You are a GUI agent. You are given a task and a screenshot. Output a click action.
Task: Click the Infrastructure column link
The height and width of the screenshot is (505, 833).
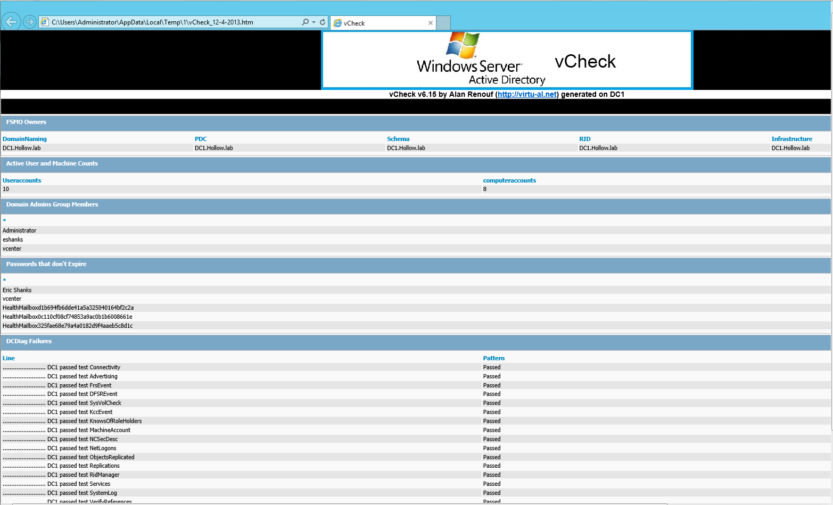coord(792,139)
